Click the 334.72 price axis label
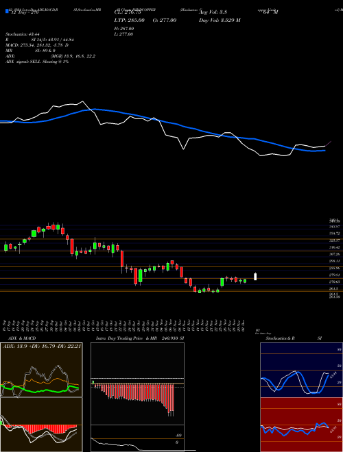 pos(335,234)
